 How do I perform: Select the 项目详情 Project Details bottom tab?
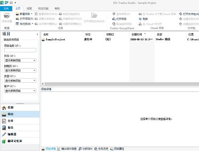pyautogui.click(x=49, y=149)
